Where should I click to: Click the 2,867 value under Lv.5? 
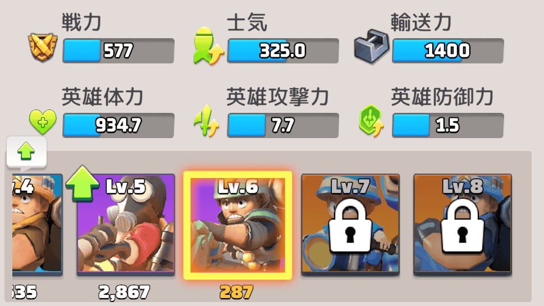click(x=124, y=292)
